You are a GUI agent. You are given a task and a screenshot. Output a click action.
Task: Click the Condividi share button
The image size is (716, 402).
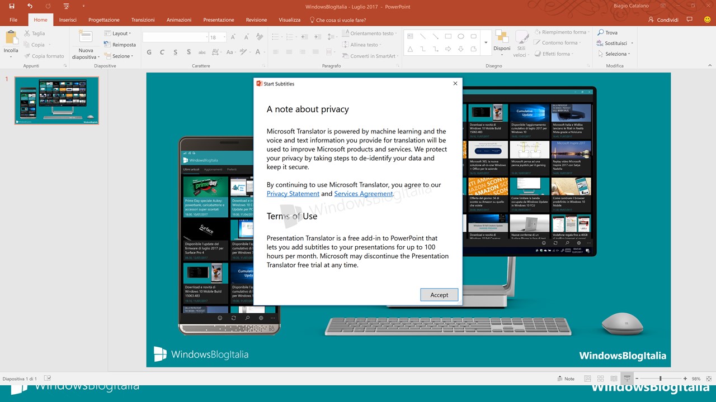click(663, 20)
